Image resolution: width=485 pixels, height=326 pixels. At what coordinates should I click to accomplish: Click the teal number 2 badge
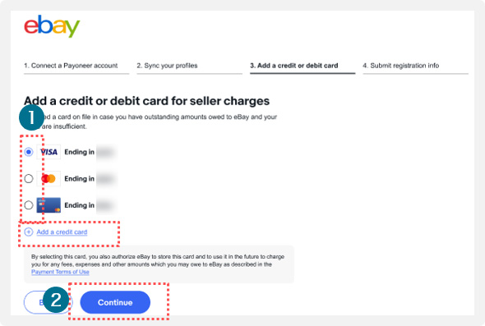tap(56, 300)
